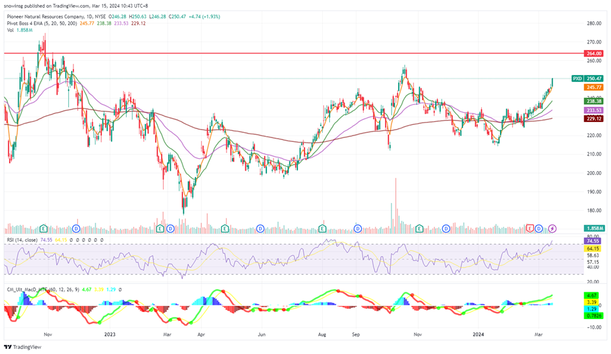Open the dividend D marker before 2024 label
Viewport: 611px width, 354px height.
click(446, 229)
